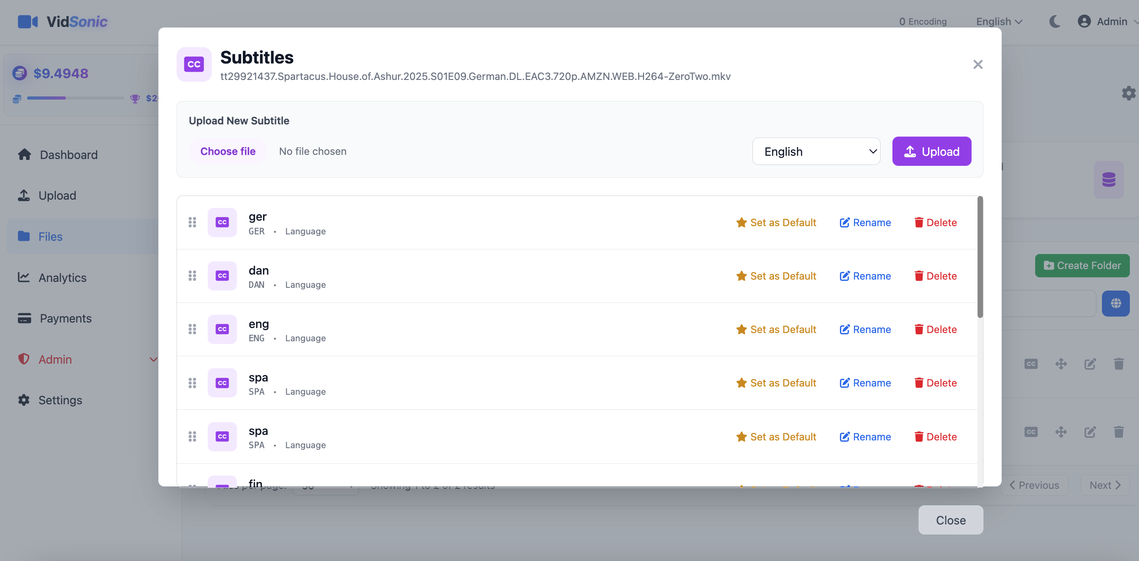
Task: Rename the eng subtitle
Action: click(865, 329)
